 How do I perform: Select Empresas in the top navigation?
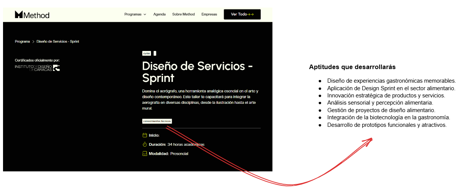click(209, 14)
